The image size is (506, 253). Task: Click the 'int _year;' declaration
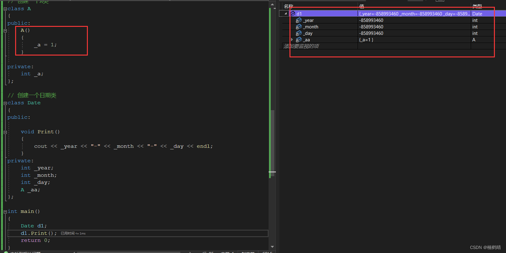37,168
